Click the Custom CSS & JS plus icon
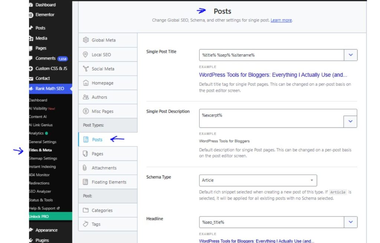The height and width of the screenshot is (243, 380). [31, 69]
